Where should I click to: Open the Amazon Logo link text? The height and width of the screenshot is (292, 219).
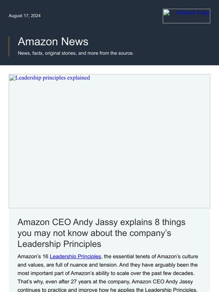coord(193,12)
